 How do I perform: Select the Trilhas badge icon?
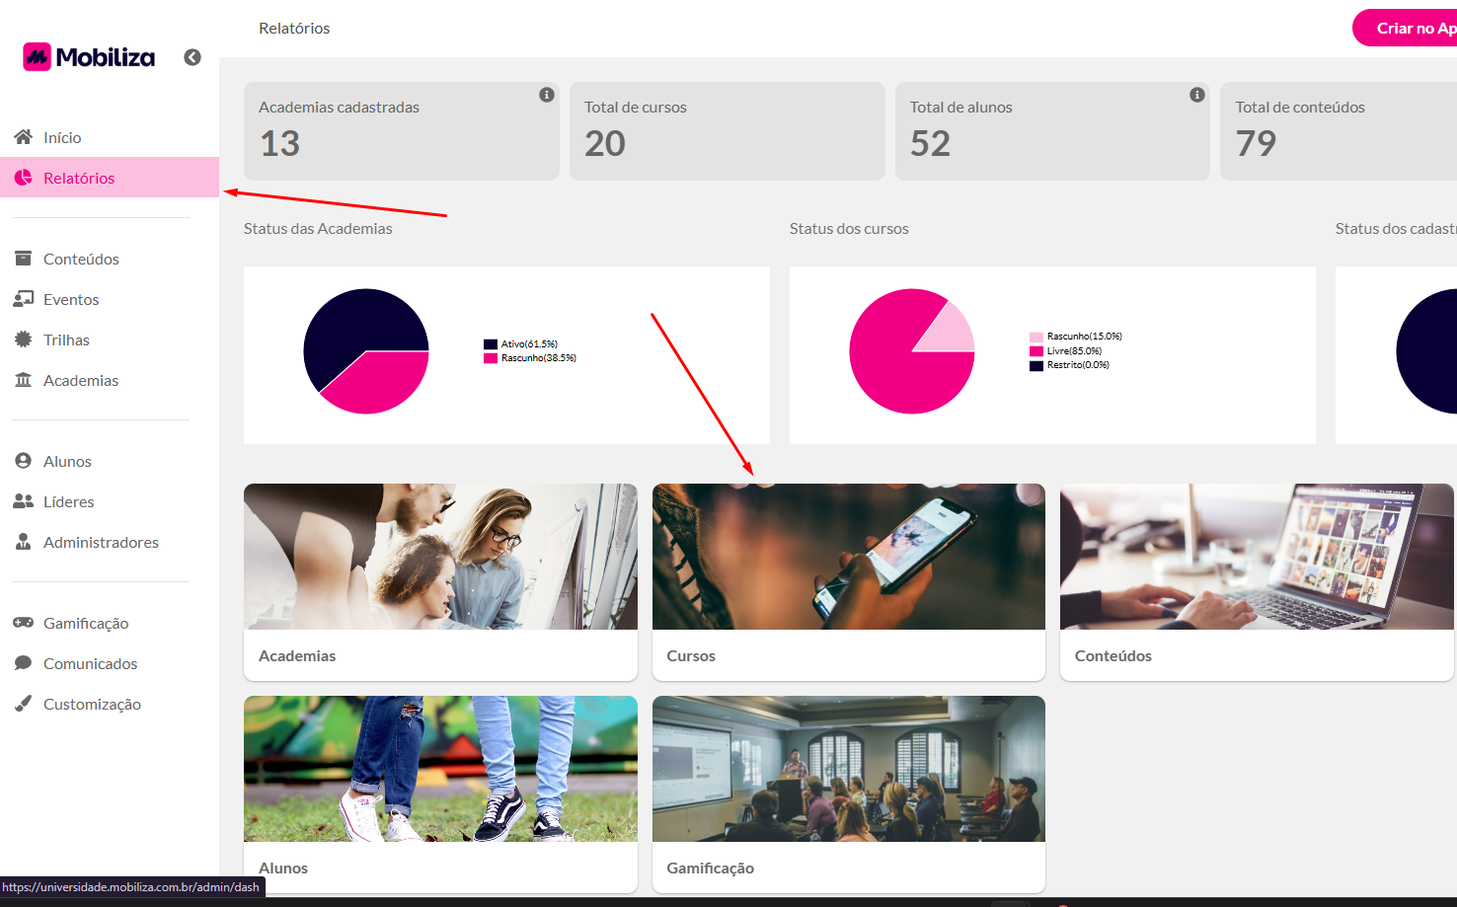pos(24,340)
